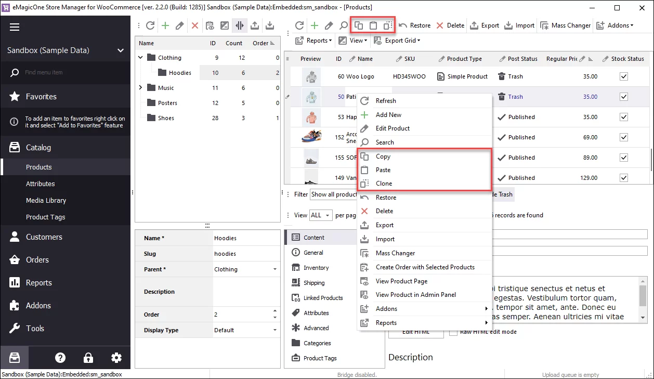654x379 pixels.
Task: Collapse the Clothing category tree node
Action: (x=141, y=58)
